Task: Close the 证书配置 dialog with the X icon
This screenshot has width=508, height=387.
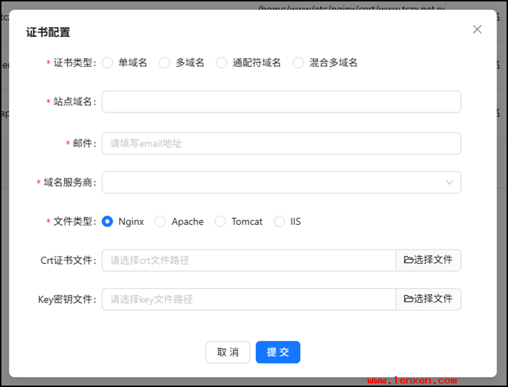Action: point(477,29)
